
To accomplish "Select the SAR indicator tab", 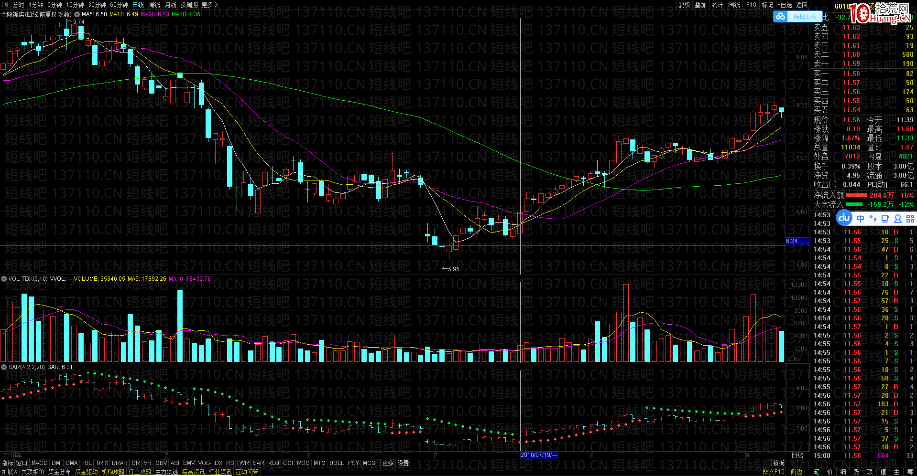I will click(259, 463).
